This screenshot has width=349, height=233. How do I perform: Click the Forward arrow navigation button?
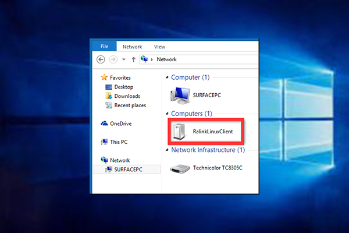[113, 59]
